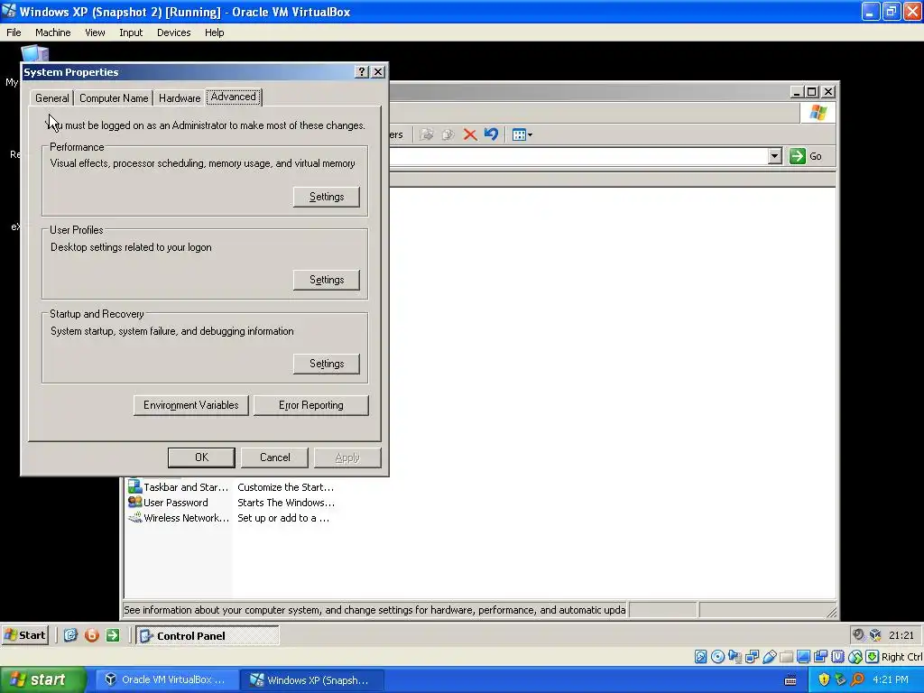Click the blue Undo arrow in Control Panel toolbar
Screen dimensions: 924x693
[491, 134]
